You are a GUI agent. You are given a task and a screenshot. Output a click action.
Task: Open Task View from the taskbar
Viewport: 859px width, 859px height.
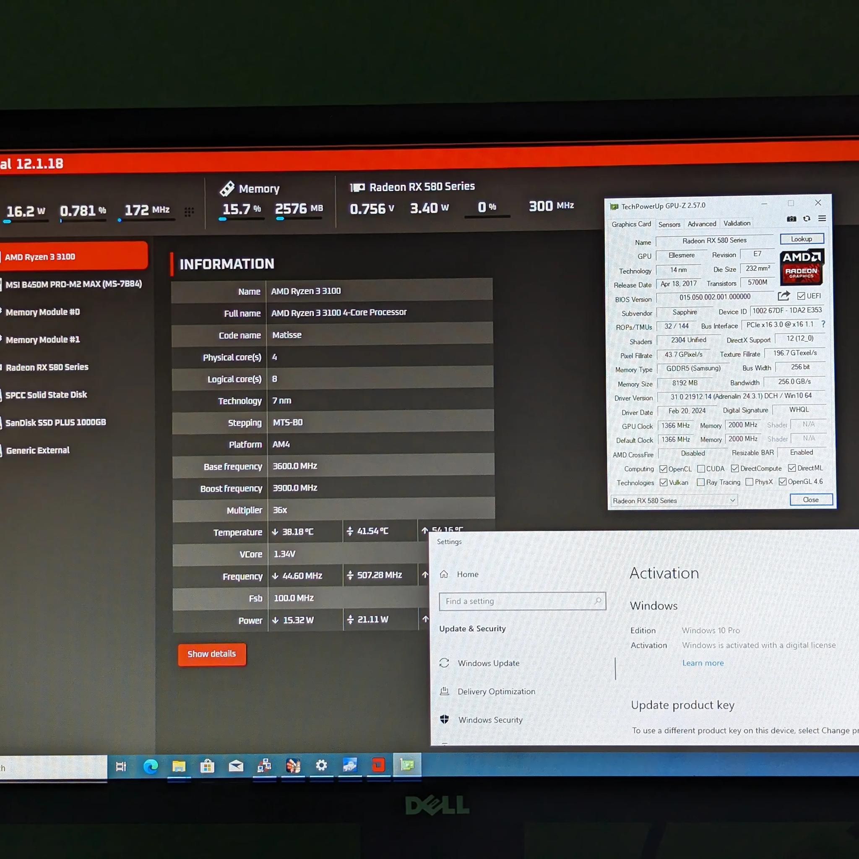[x=121, y=766]
